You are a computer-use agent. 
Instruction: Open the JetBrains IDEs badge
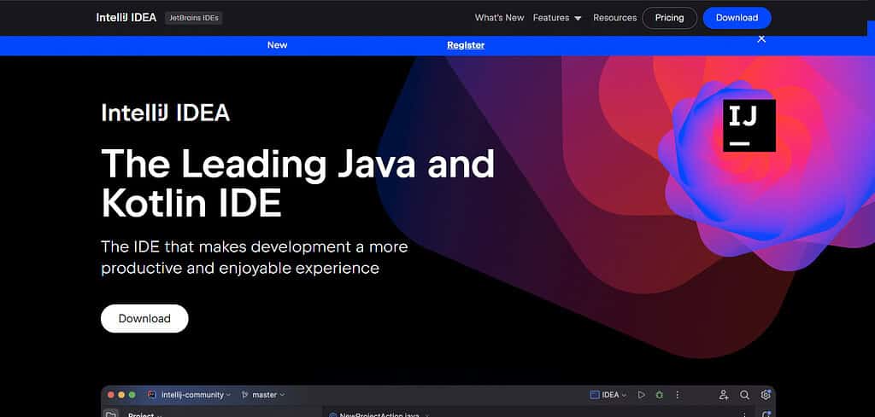pyautogui.click(x=194, y=18)
